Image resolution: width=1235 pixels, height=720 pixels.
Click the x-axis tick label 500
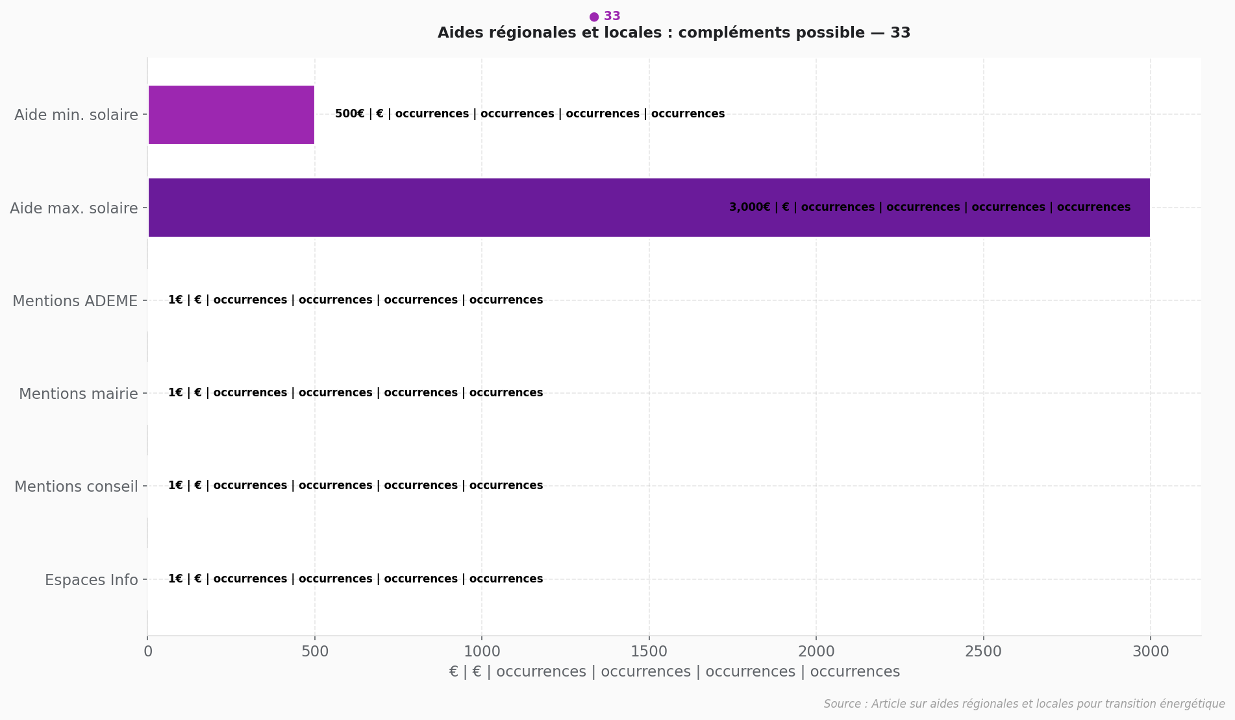[x=315, y=651]
